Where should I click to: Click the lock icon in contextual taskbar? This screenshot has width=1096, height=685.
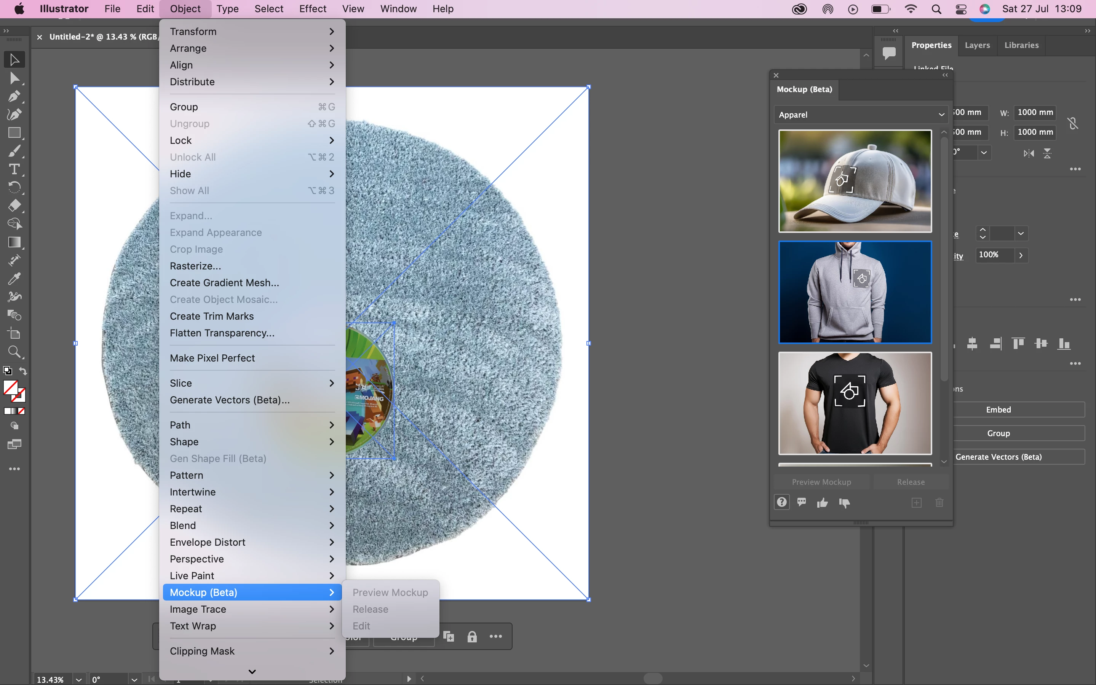point(472,637)
